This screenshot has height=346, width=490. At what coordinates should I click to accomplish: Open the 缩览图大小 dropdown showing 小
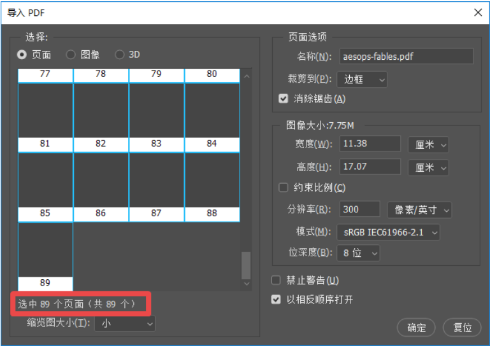(x=125, y=324)
